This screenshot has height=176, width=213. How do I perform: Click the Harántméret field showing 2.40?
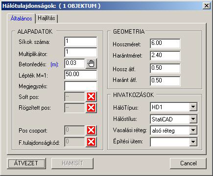(x=165, y=56)
